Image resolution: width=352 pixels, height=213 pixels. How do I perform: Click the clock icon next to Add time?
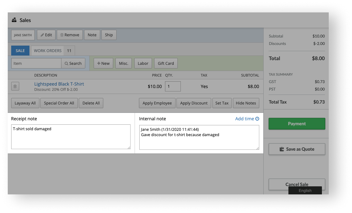pyautogui.click(x=257, y=118)
